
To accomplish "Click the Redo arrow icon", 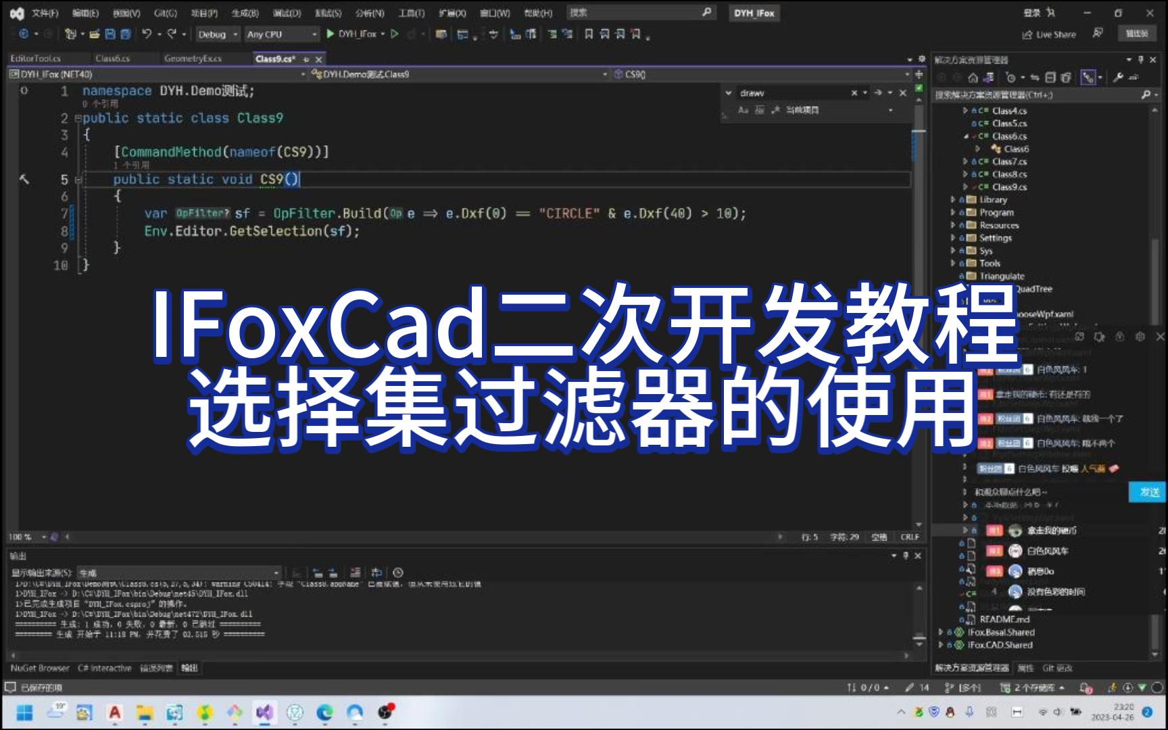I will [x=172, y=34].
